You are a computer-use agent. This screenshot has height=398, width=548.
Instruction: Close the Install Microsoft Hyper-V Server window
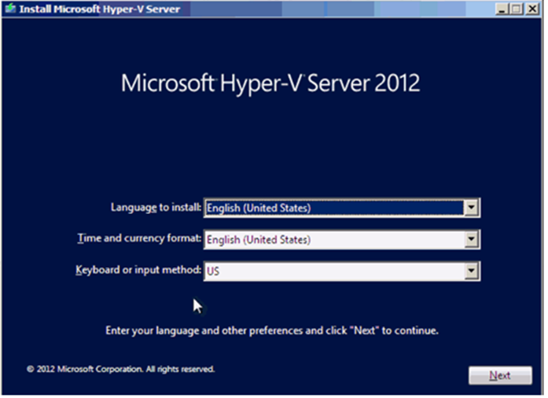(x=532, y=9)
